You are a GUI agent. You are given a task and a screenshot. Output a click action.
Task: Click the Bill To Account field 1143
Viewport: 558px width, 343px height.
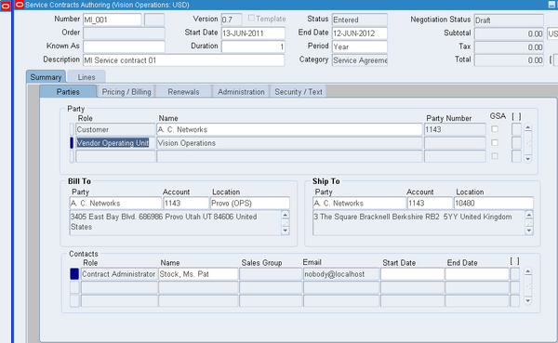[x=186, y=204]
